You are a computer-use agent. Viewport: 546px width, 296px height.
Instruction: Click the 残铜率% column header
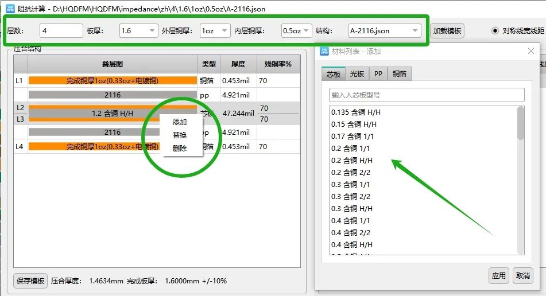click(x=278, y=64)
